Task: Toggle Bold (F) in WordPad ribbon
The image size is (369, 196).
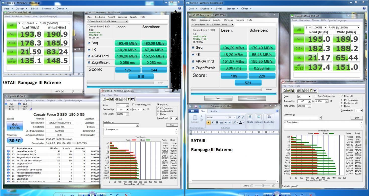Action: pos(208,122)
